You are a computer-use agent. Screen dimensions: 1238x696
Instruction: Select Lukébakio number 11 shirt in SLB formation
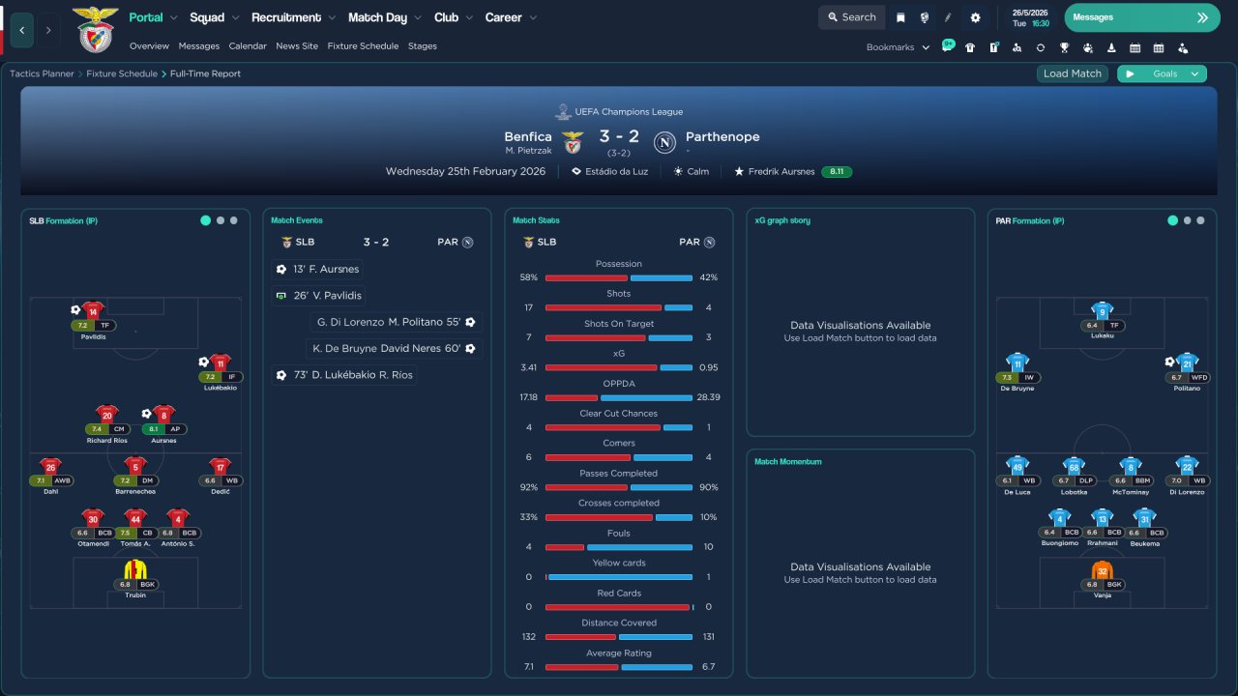pos(220,363)
